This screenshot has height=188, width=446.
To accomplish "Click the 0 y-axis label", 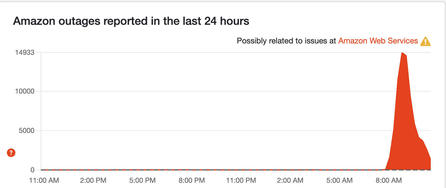I will (32, 170).
